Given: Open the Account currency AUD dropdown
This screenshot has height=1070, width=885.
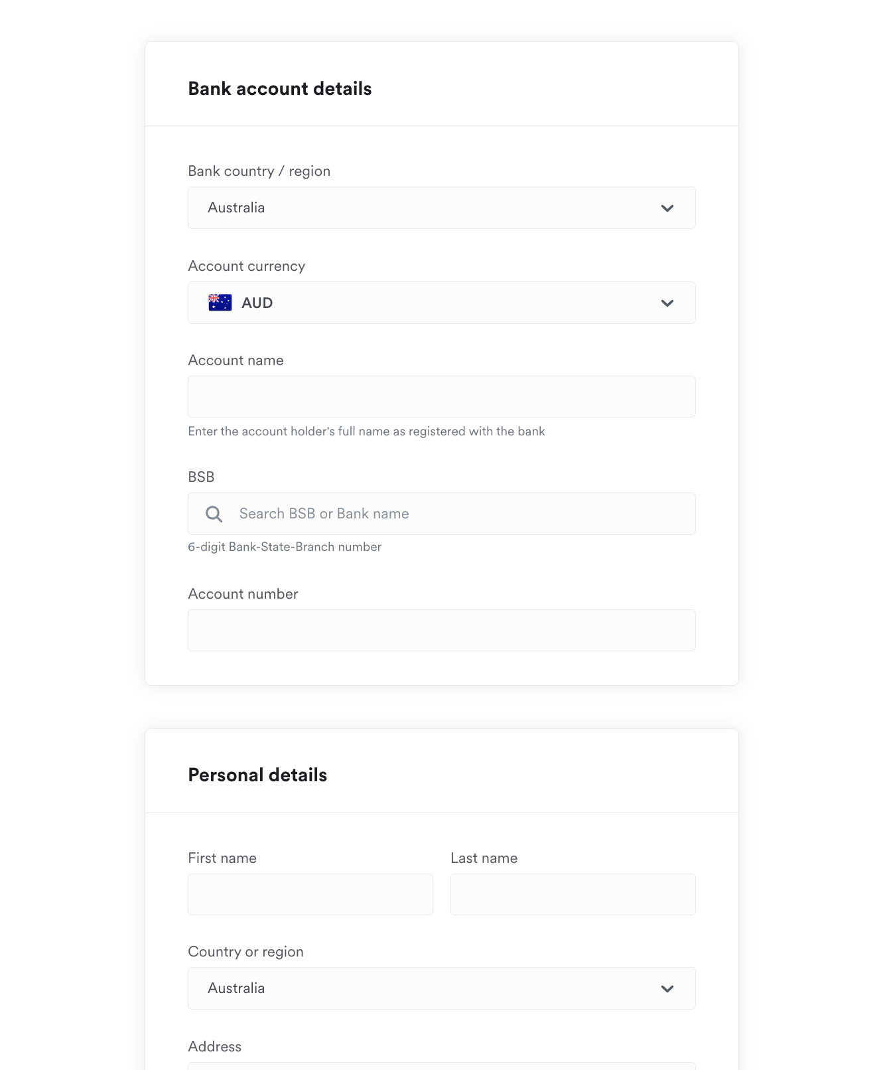Looking at the screenshot, I should pyautogui.click(x=442, y=303).
